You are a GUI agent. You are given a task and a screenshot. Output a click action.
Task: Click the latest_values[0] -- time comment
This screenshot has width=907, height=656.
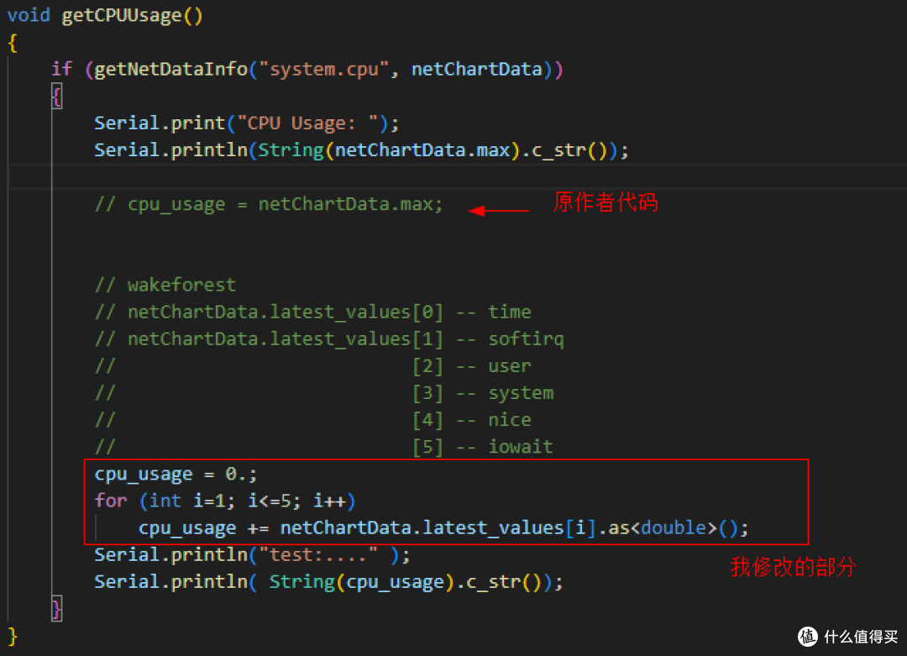313,312
